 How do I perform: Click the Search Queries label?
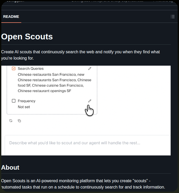[x=31, y=69]
